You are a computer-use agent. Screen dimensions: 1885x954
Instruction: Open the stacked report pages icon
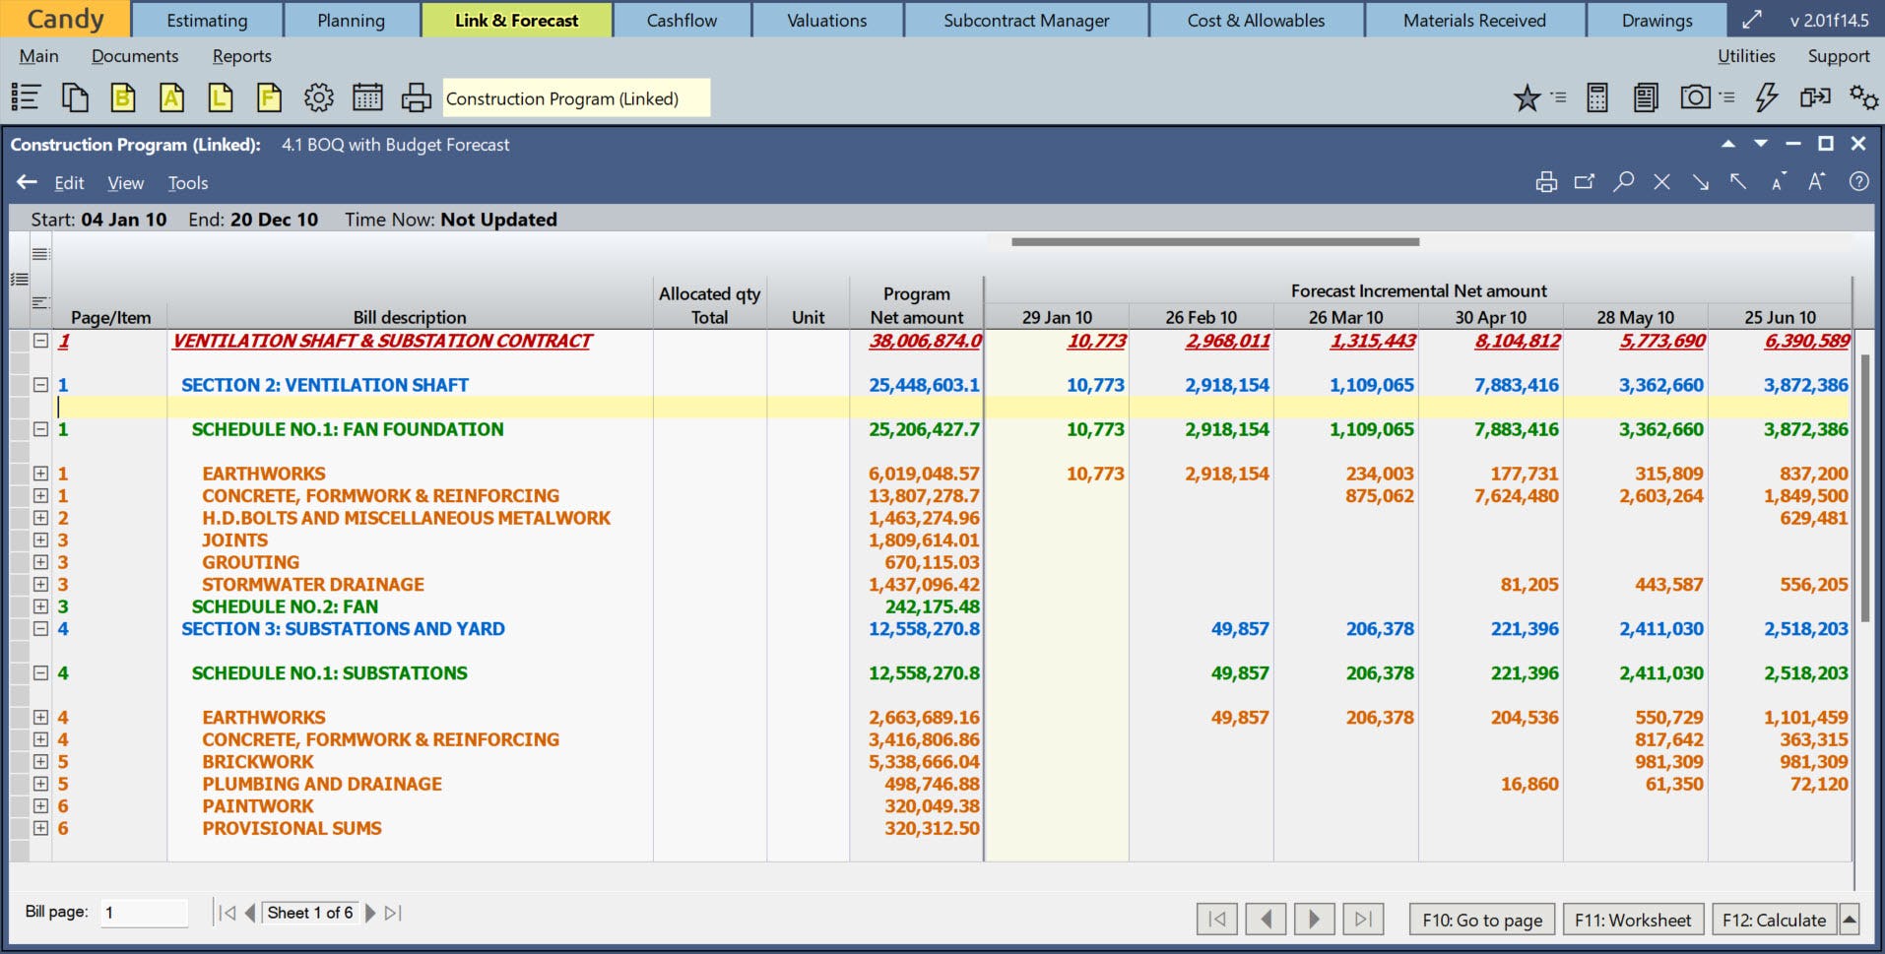tap(1646, 97)
